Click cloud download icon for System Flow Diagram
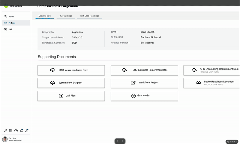 (53, 83)
